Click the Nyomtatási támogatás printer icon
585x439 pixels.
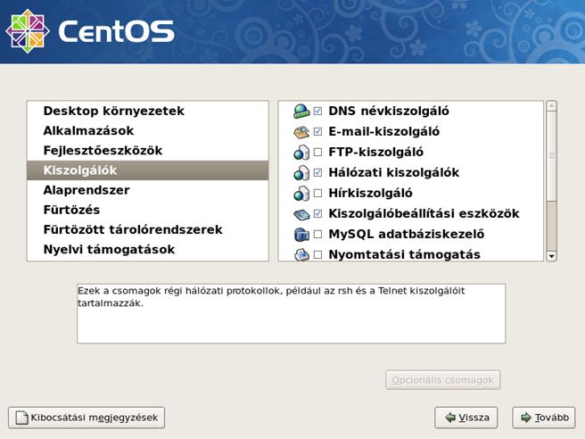pyautogui.click(x=301, y=254)
